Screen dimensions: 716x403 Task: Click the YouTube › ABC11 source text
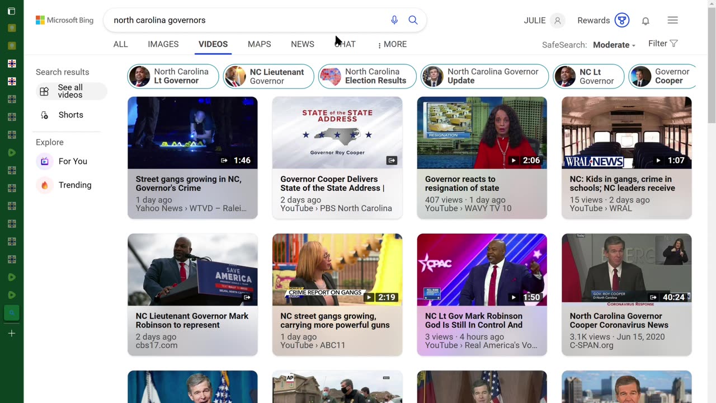pos(313,345)
